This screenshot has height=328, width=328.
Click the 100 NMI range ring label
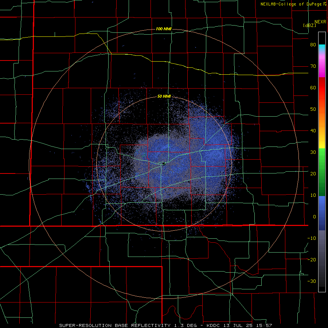[x=164, y=29]
